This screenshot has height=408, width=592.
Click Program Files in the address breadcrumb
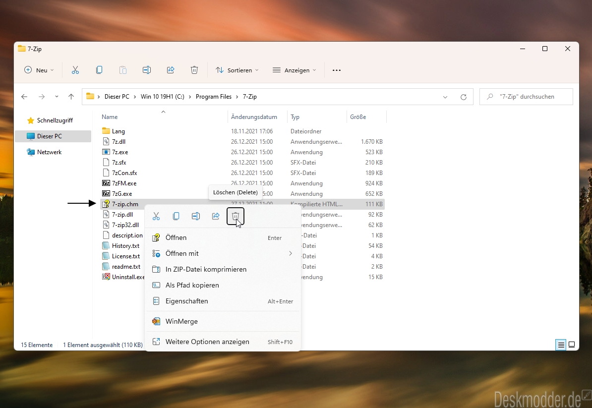point(213,97)
